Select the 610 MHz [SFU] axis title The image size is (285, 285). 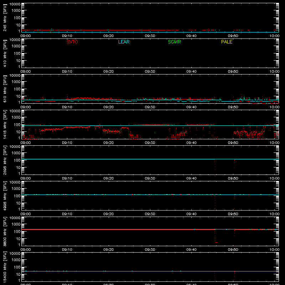coord(5,89)
